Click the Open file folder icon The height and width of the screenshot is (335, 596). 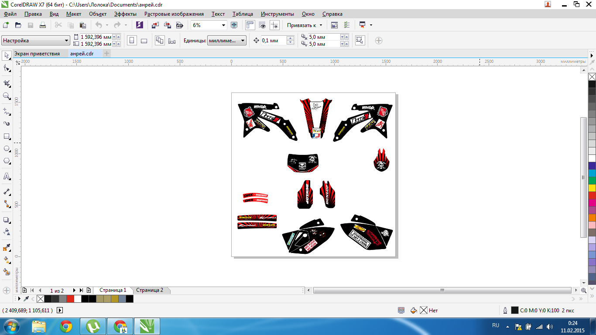tap(18, 25)
